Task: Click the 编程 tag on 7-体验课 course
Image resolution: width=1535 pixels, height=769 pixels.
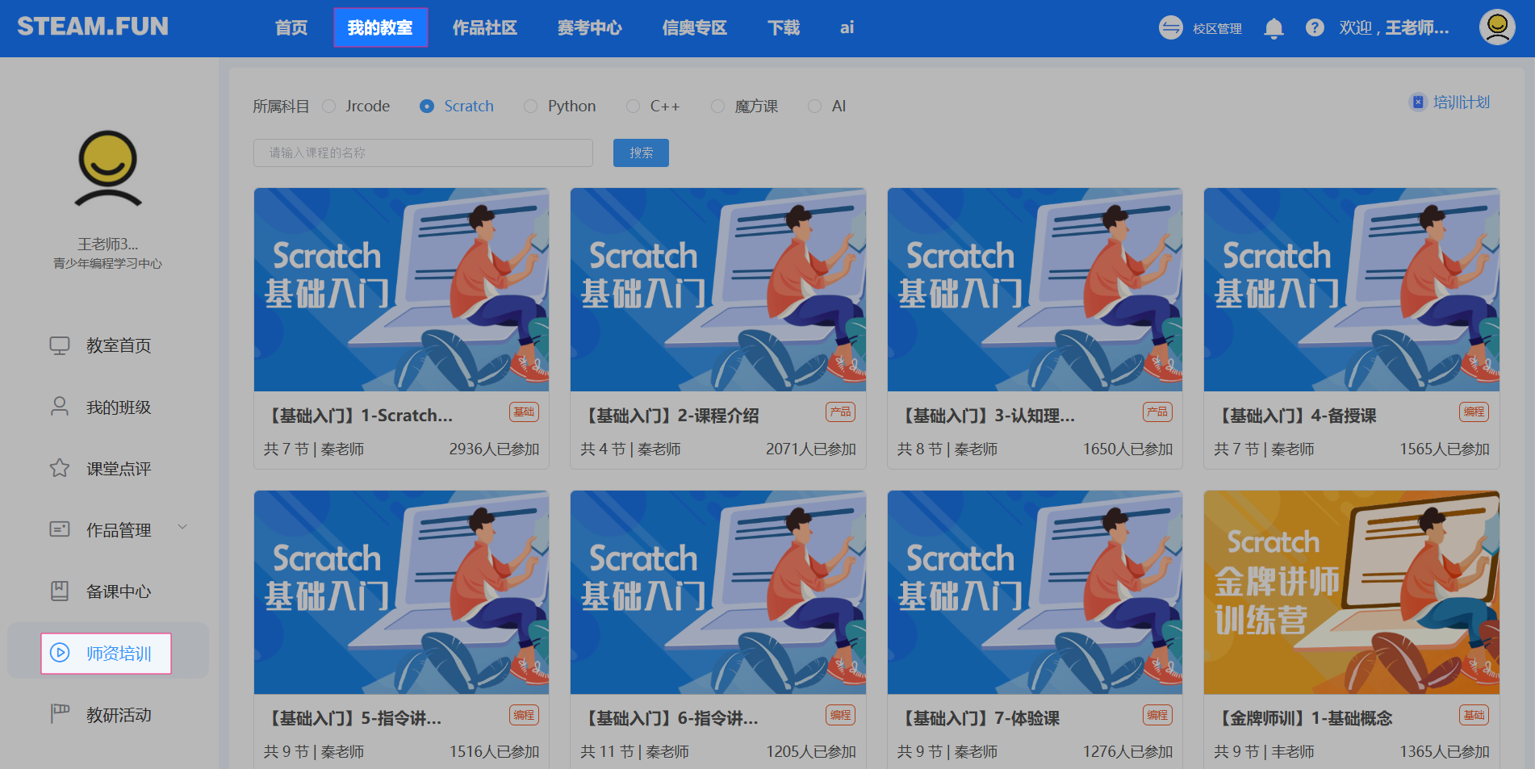Action: 1157,715
